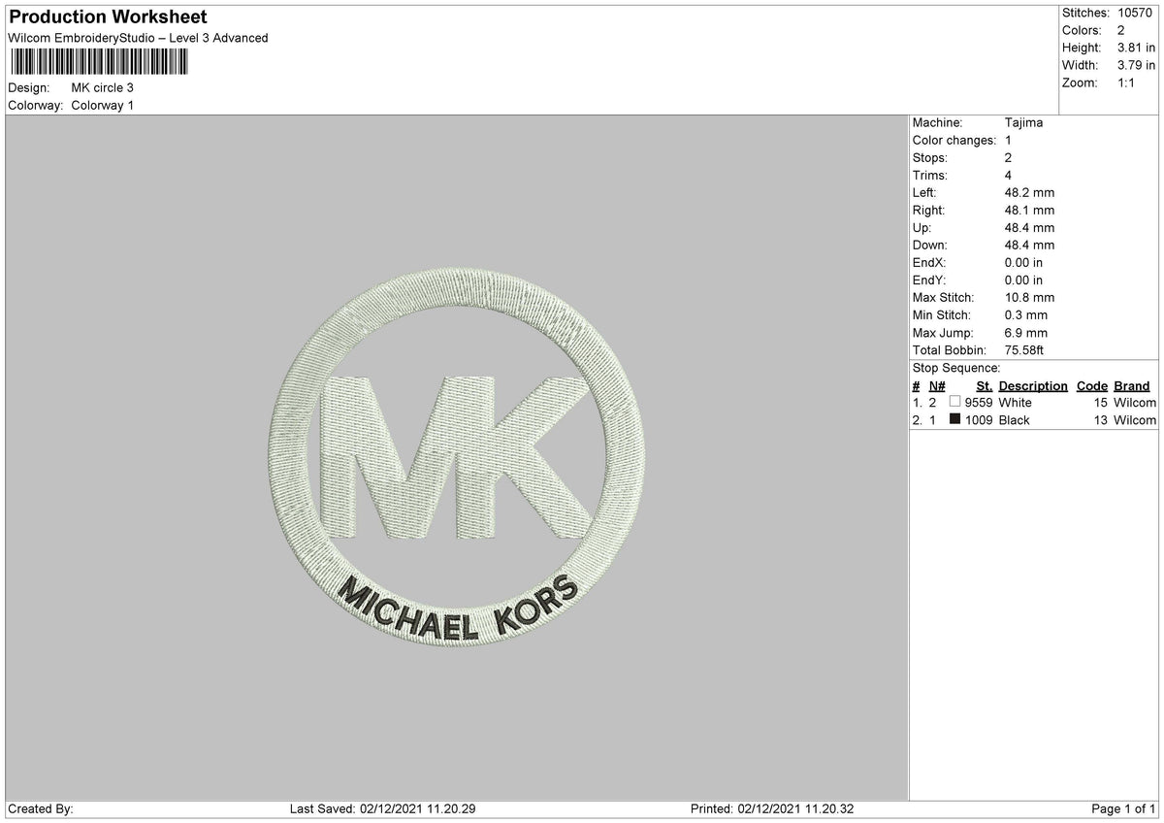The height and width of the screenshot is (823, 1164).
Task: Select the Design name MK circle 3
Action: click(103, 87)
